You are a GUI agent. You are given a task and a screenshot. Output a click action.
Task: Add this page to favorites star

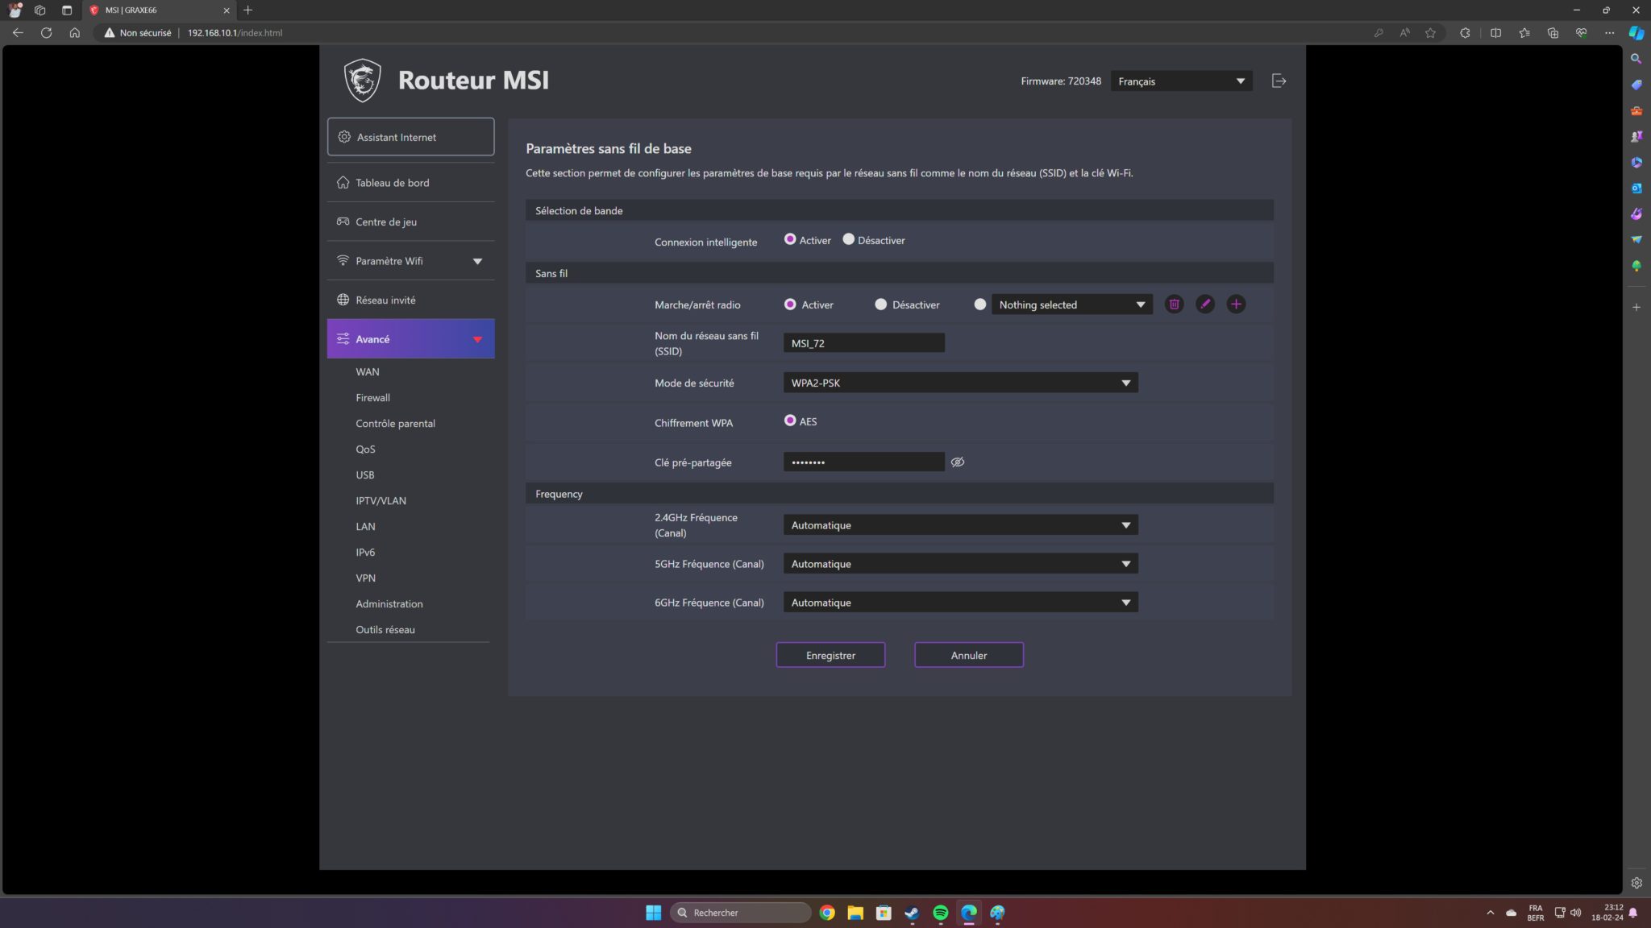coord(1430,33)
